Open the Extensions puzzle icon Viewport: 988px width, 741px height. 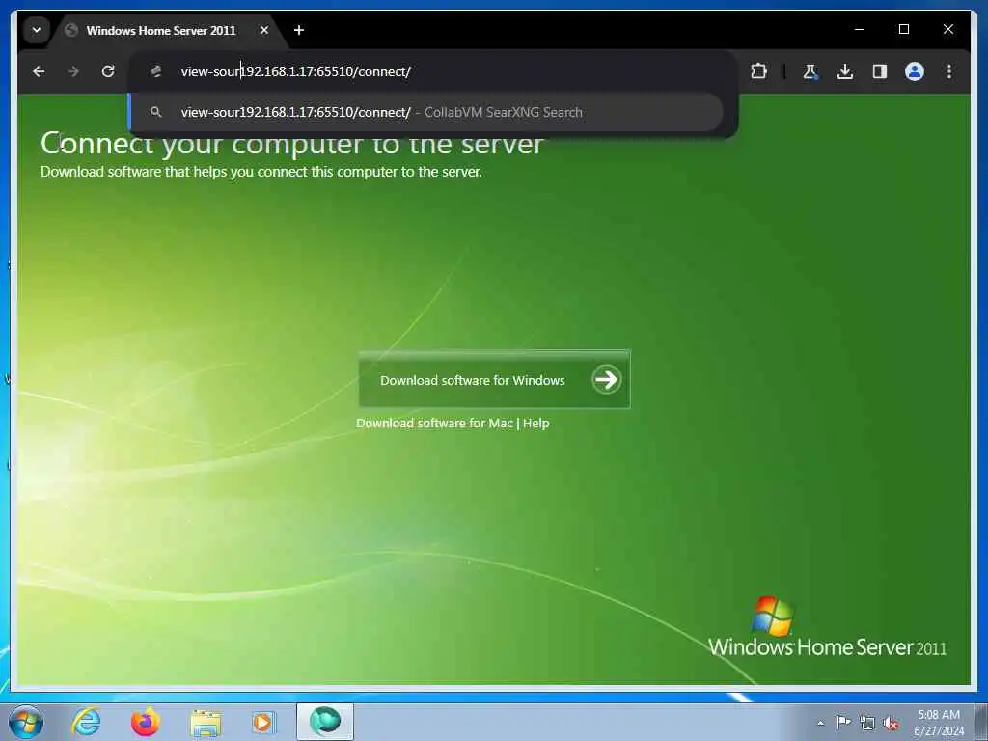(x=758, y=71)
